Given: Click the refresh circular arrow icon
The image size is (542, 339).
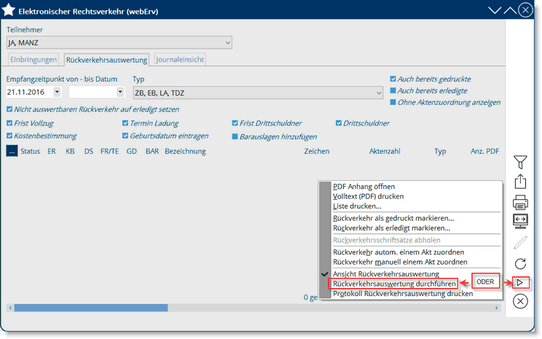Looking at the screenshot, I should (x=520, y=264).
